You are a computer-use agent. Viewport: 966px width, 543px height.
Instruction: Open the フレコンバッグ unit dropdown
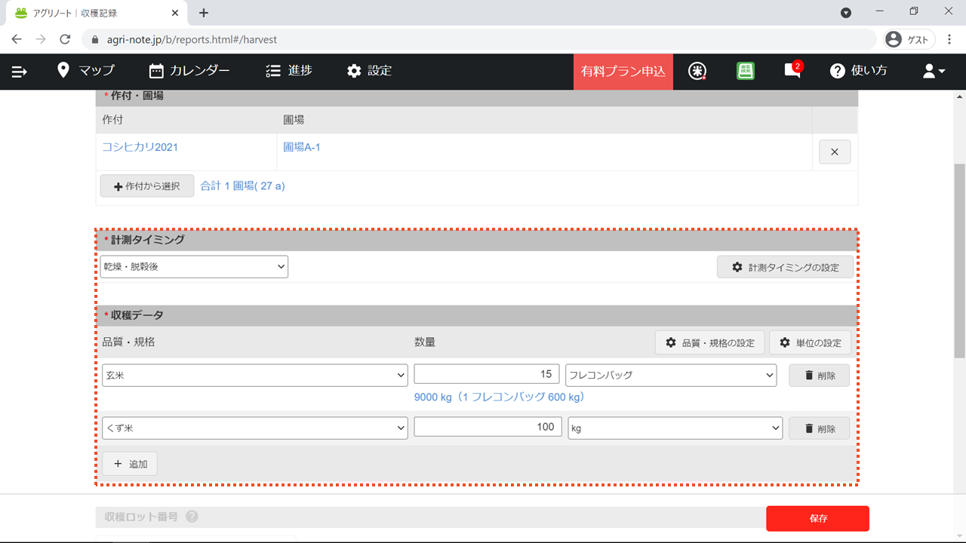(670, 375)
